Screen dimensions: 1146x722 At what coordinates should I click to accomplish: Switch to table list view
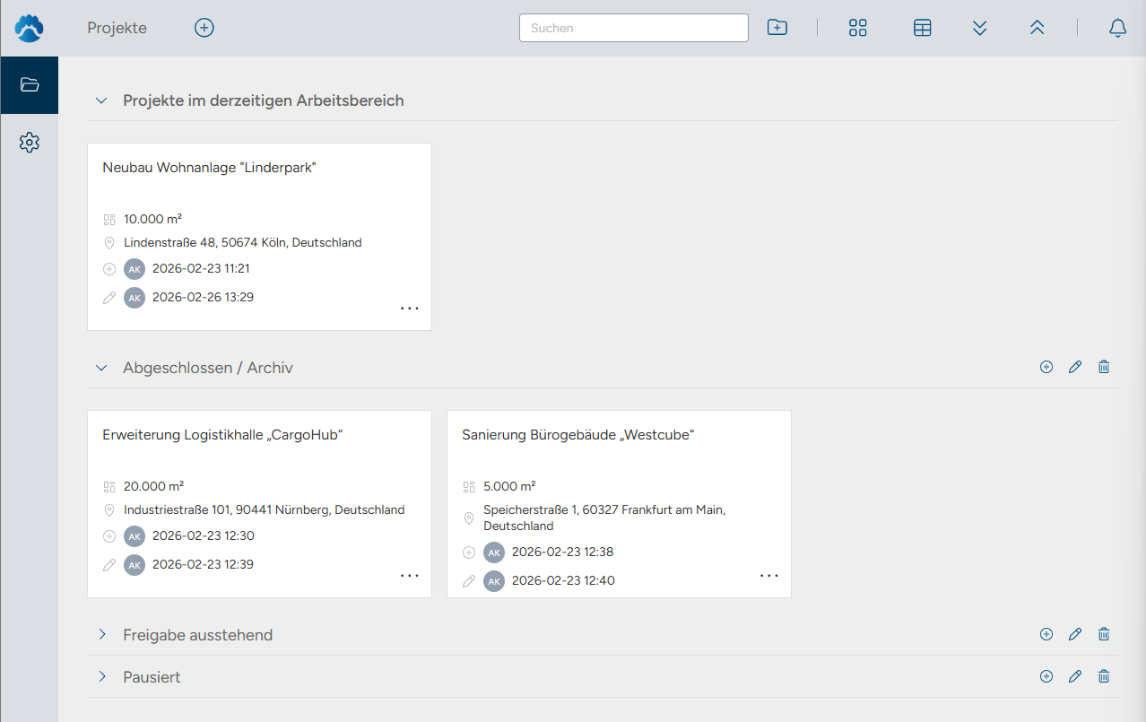922,28
